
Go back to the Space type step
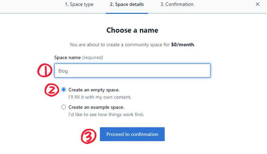point(79,5)
